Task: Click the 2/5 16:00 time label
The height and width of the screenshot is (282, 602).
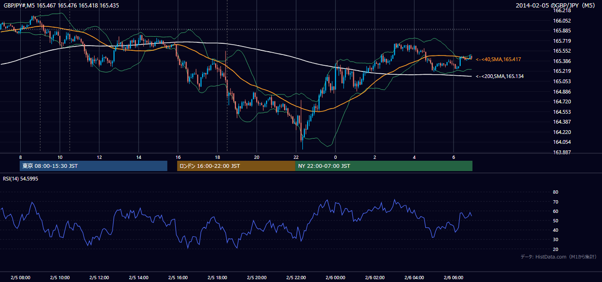Action: click(178, 278)
